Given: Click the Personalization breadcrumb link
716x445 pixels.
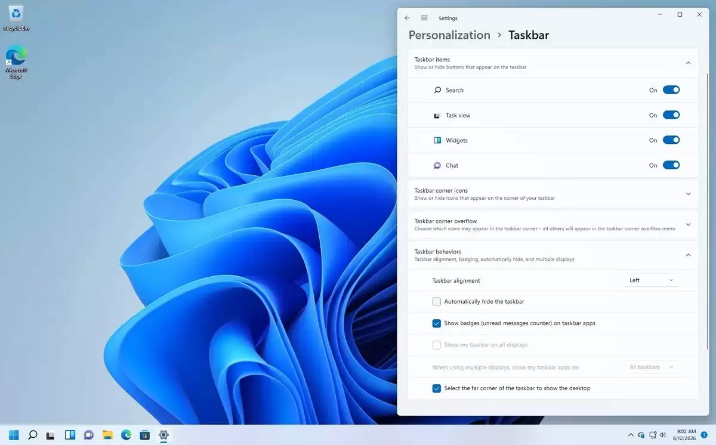Looking at the screenshot, I should pyautogui.click(x=449, y=35).
